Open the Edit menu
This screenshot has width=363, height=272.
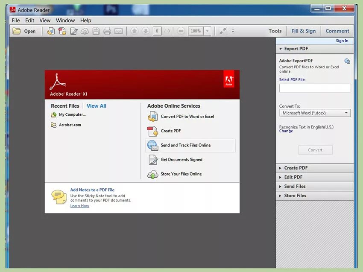click(x=29, y=20)
